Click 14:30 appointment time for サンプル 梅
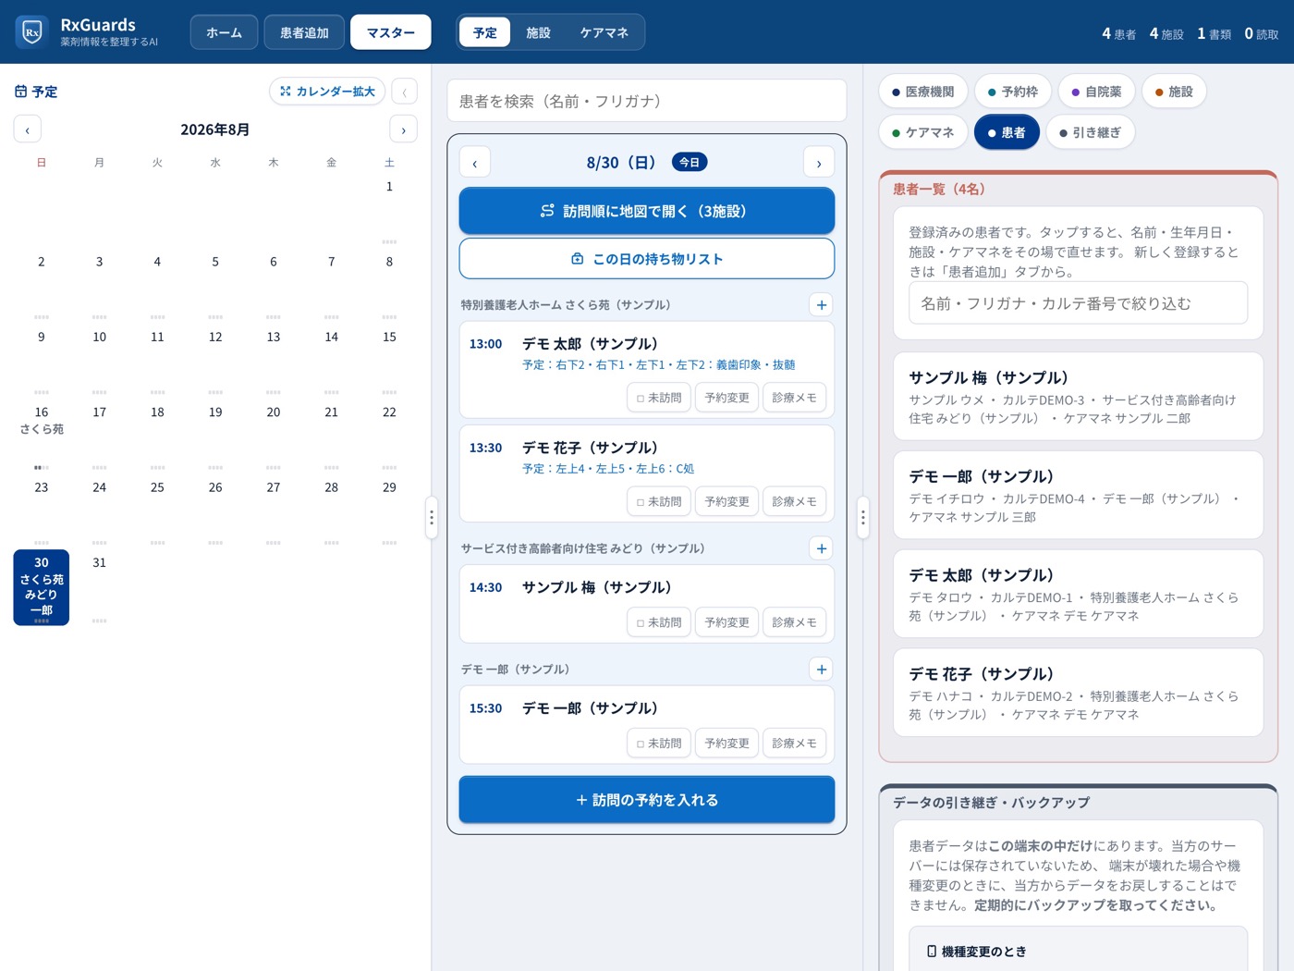Viewport: 1294px width, 971px height. 485,587
